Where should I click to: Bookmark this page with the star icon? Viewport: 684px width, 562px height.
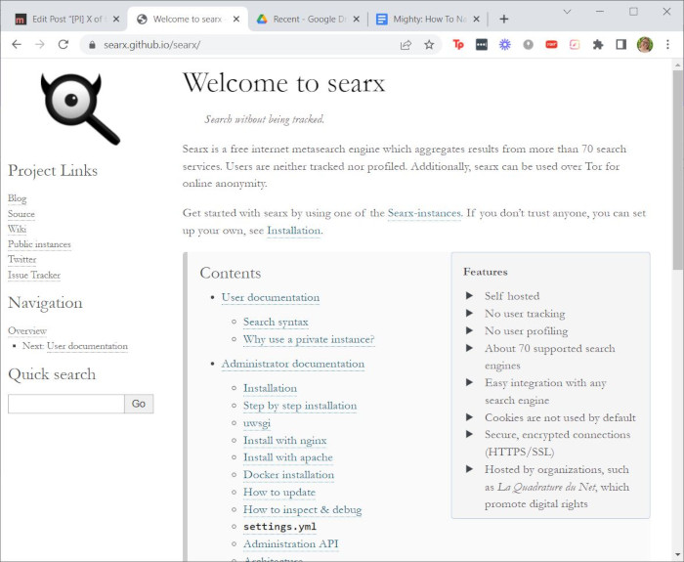[x=429, y=45]
